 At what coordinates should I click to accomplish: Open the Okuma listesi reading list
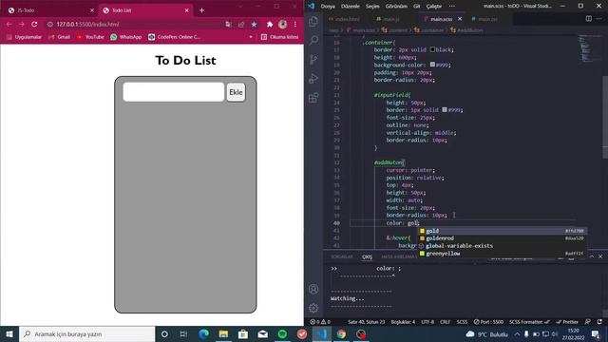[279, 37]
